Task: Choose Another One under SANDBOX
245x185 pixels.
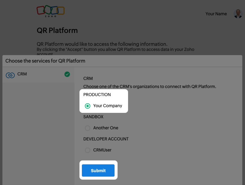Action: 87,128
